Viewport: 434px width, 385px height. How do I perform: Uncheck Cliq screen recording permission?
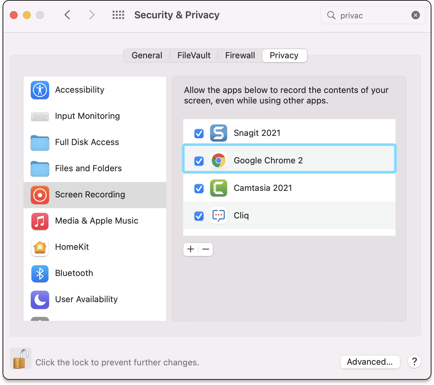tap(199, 216)
